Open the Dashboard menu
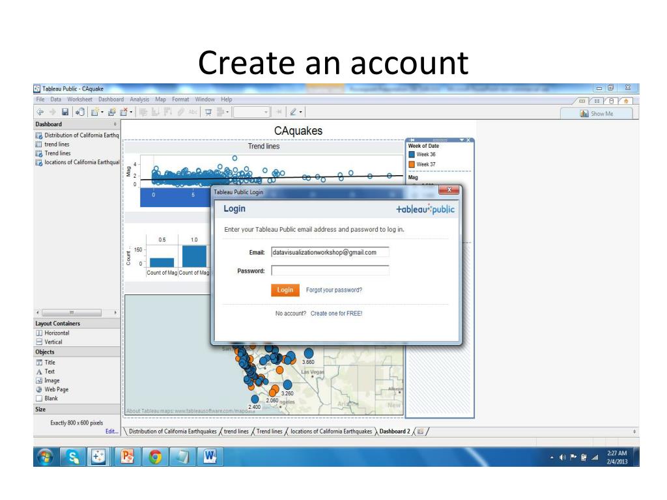This screenshot has height=500, width=667. click(x=111, y=100)
